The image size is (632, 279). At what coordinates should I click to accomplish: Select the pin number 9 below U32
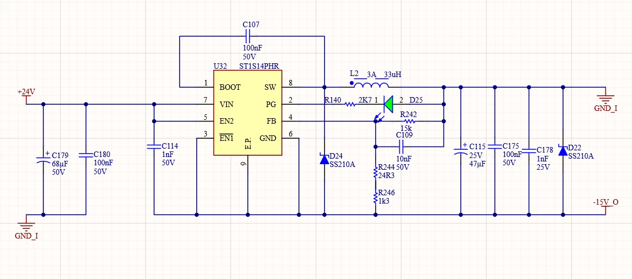(x=244, y=164)
